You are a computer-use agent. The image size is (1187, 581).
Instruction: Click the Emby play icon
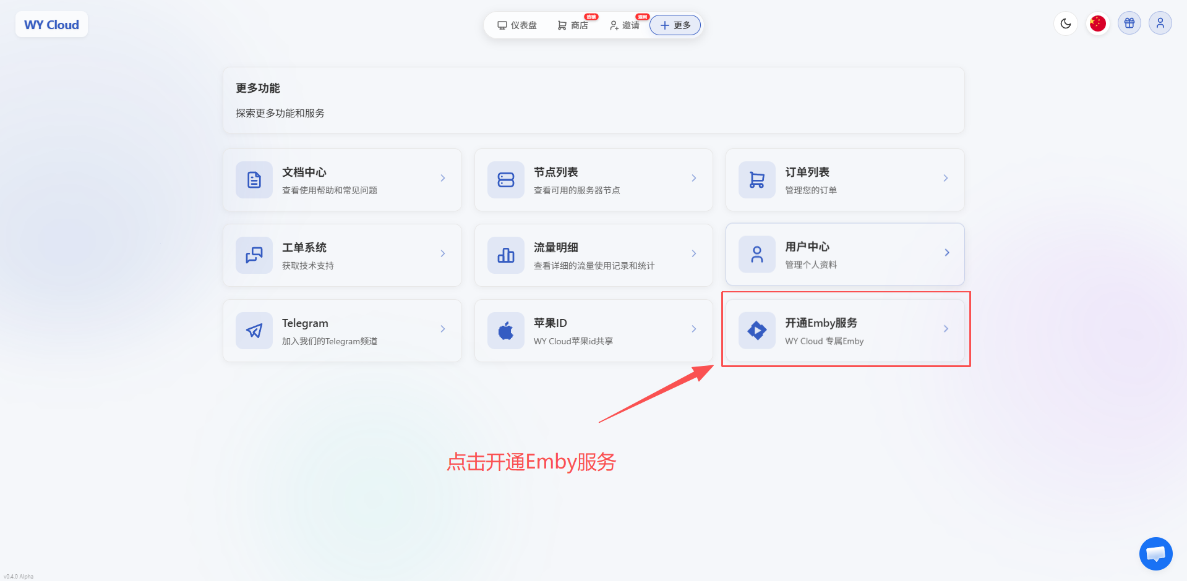pyautogui.click(x=756, y=331)
